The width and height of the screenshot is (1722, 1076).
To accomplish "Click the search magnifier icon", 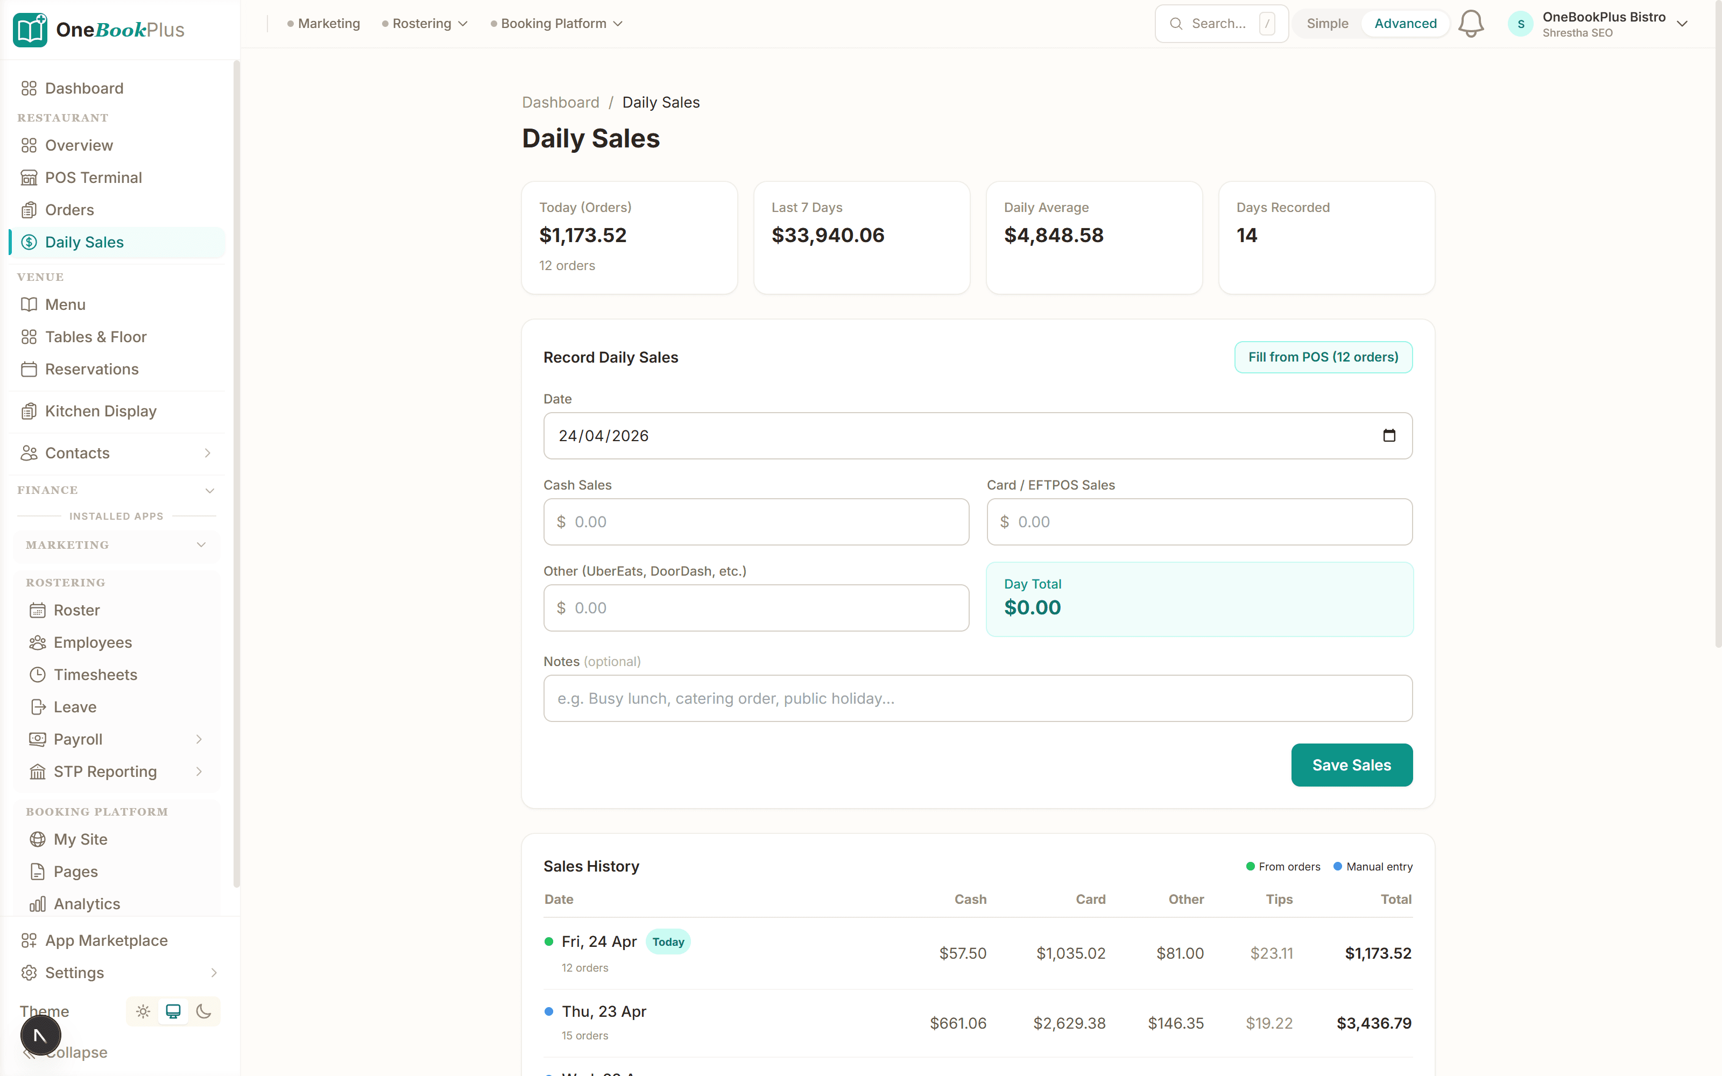I will point(1176,24).
